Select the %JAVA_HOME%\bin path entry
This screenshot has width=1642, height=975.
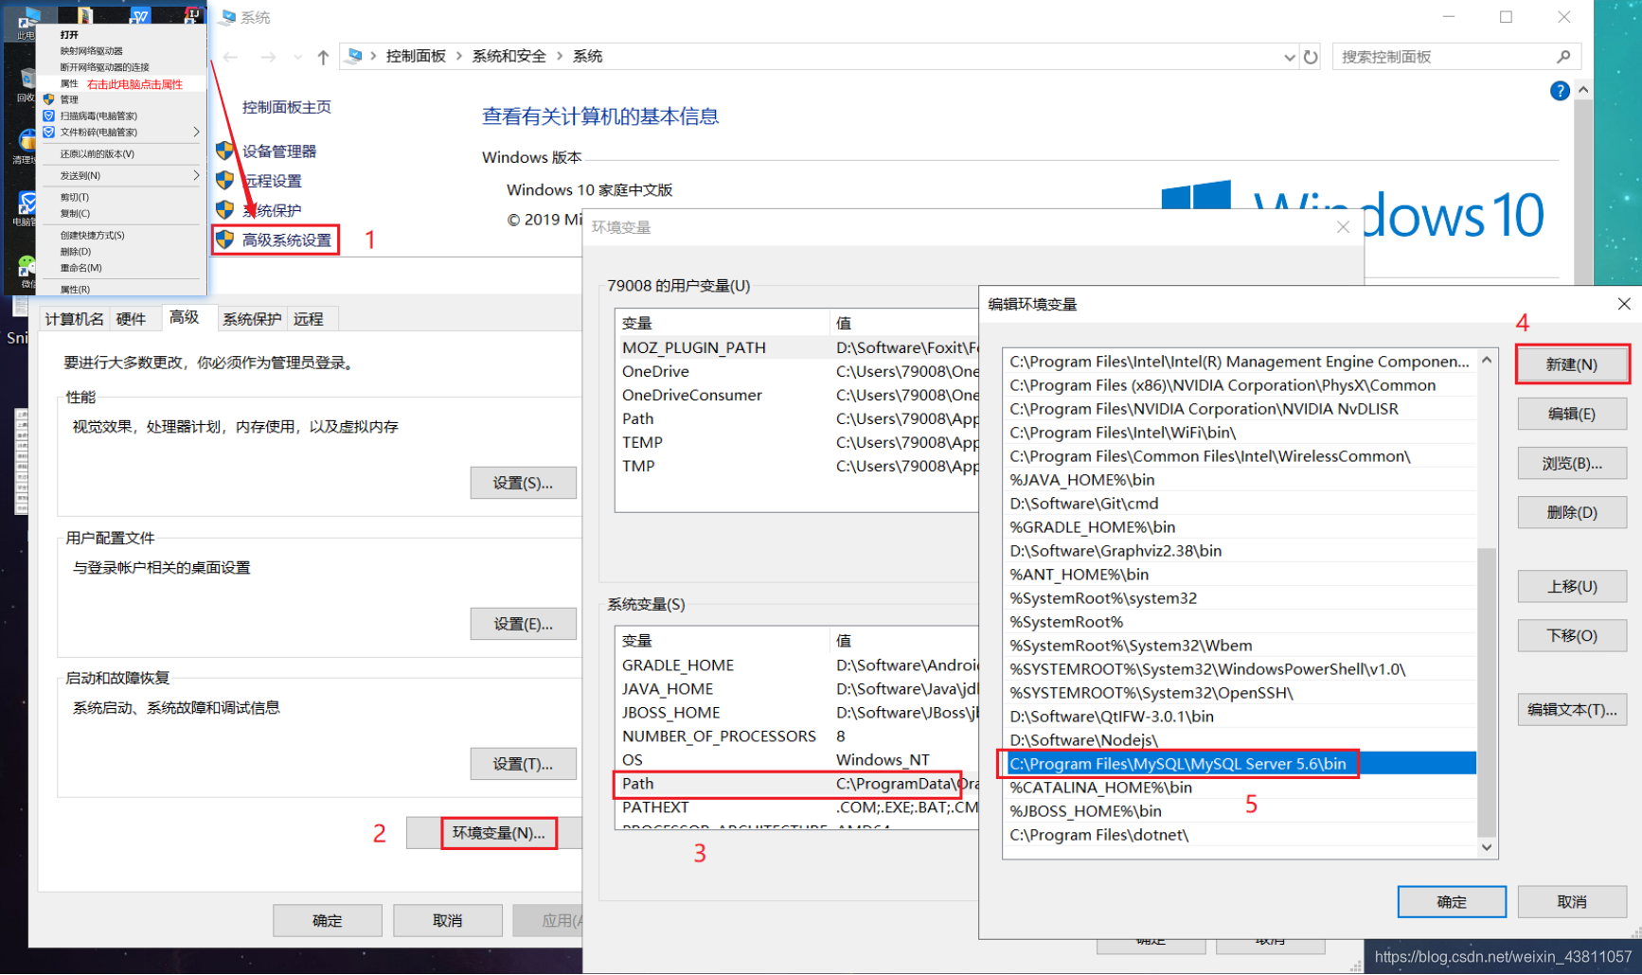click(1240, 480)
